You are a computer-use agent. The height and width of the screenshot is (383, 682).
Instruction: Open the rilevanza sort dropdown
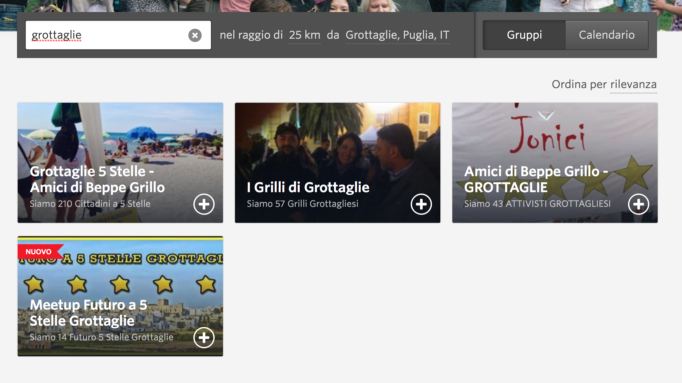pos(633,84)
